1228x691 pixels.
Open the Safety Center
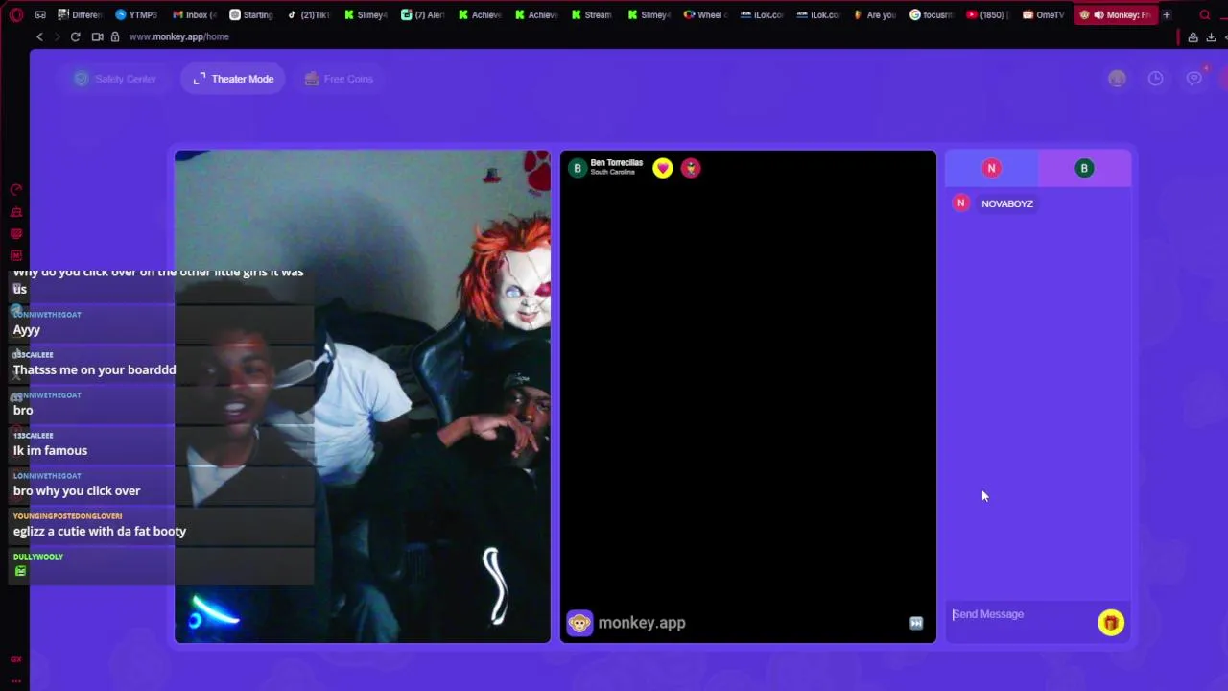(x=114, y=79)
